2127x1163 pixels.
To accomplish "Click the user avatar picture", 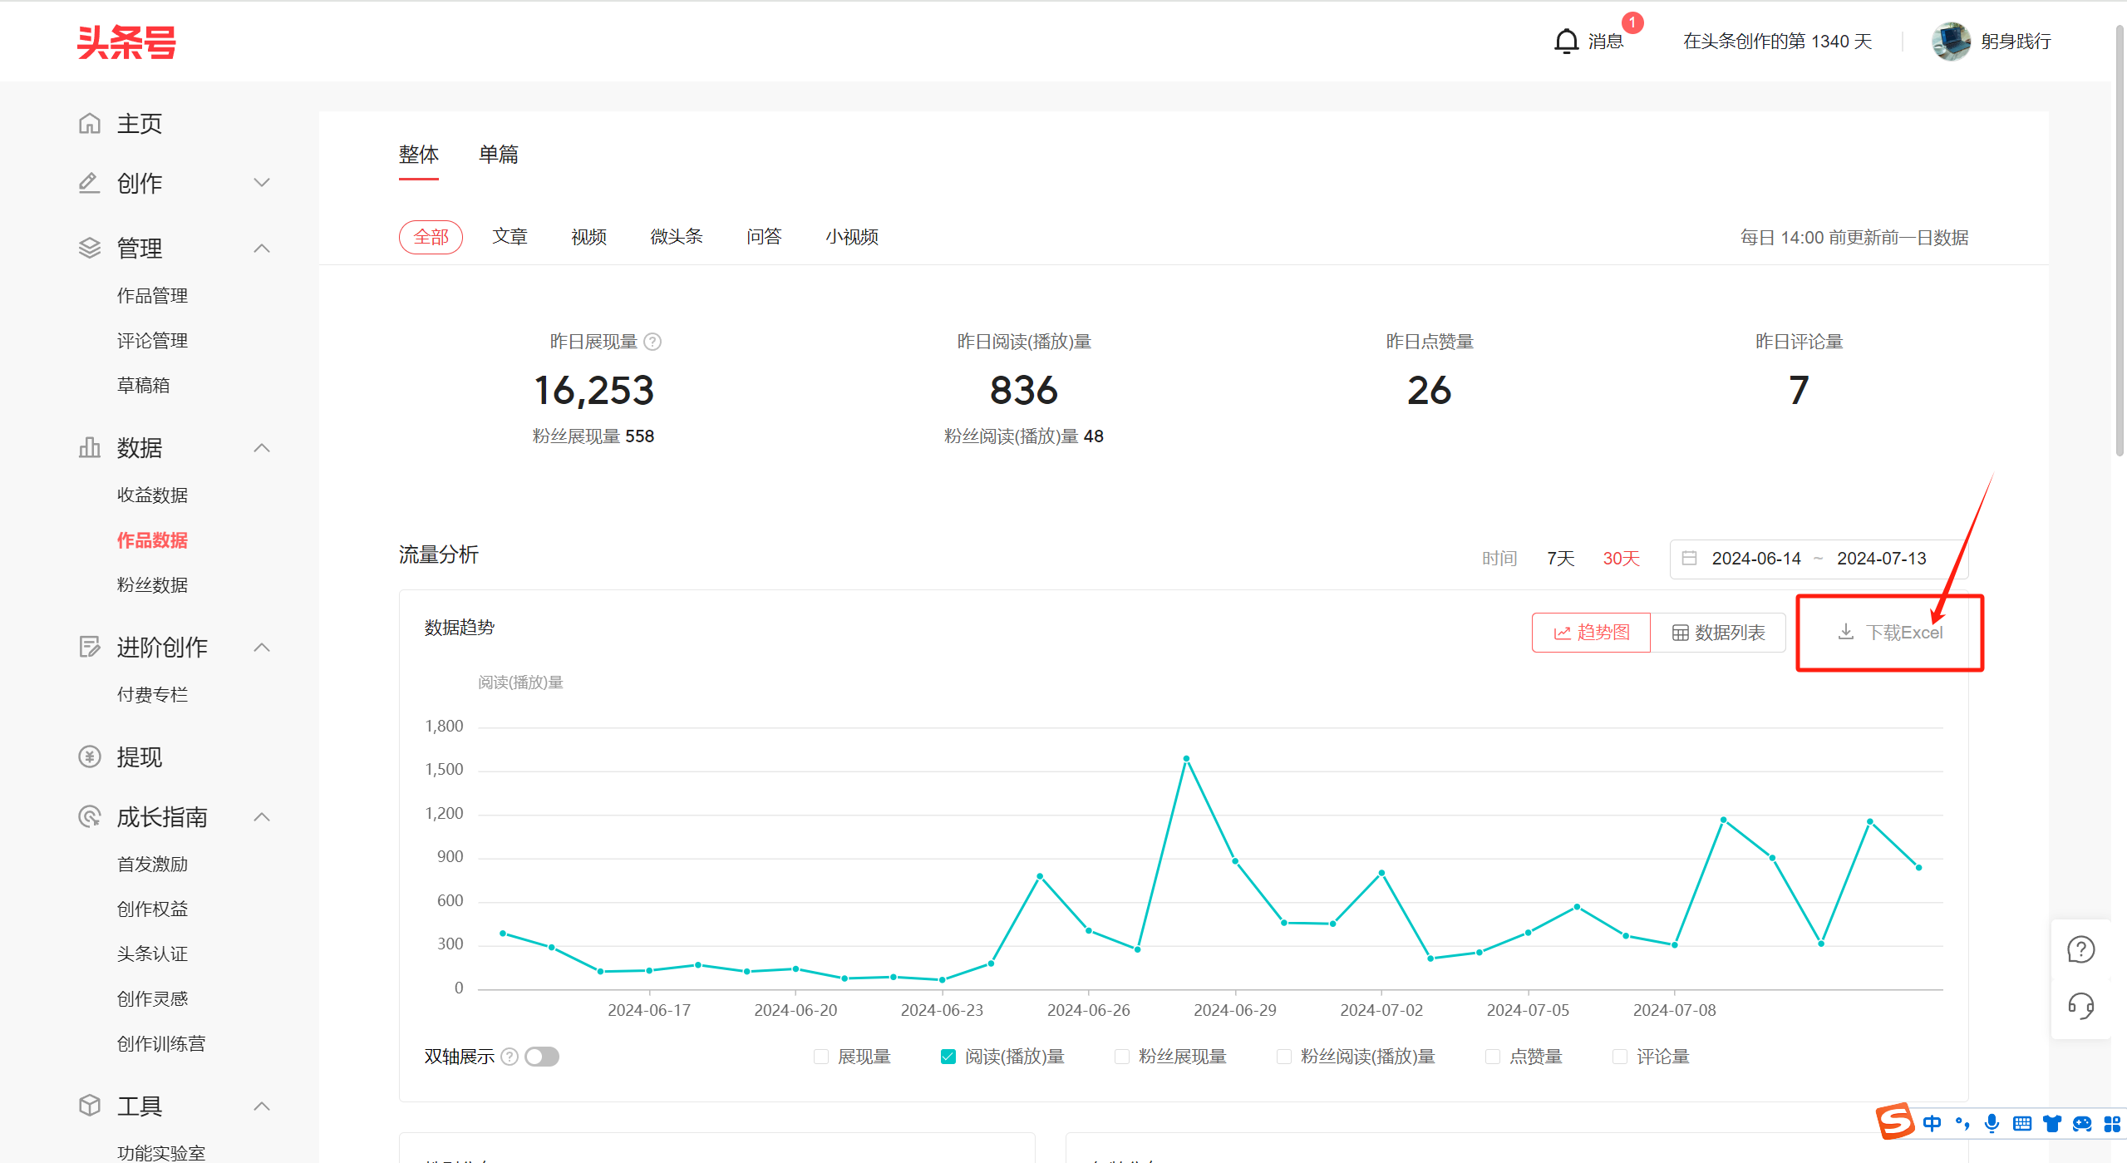I will 1951,42.
